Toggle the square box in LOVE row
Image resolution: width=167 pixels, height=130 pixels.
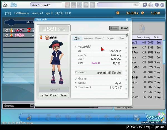point(7,30)
